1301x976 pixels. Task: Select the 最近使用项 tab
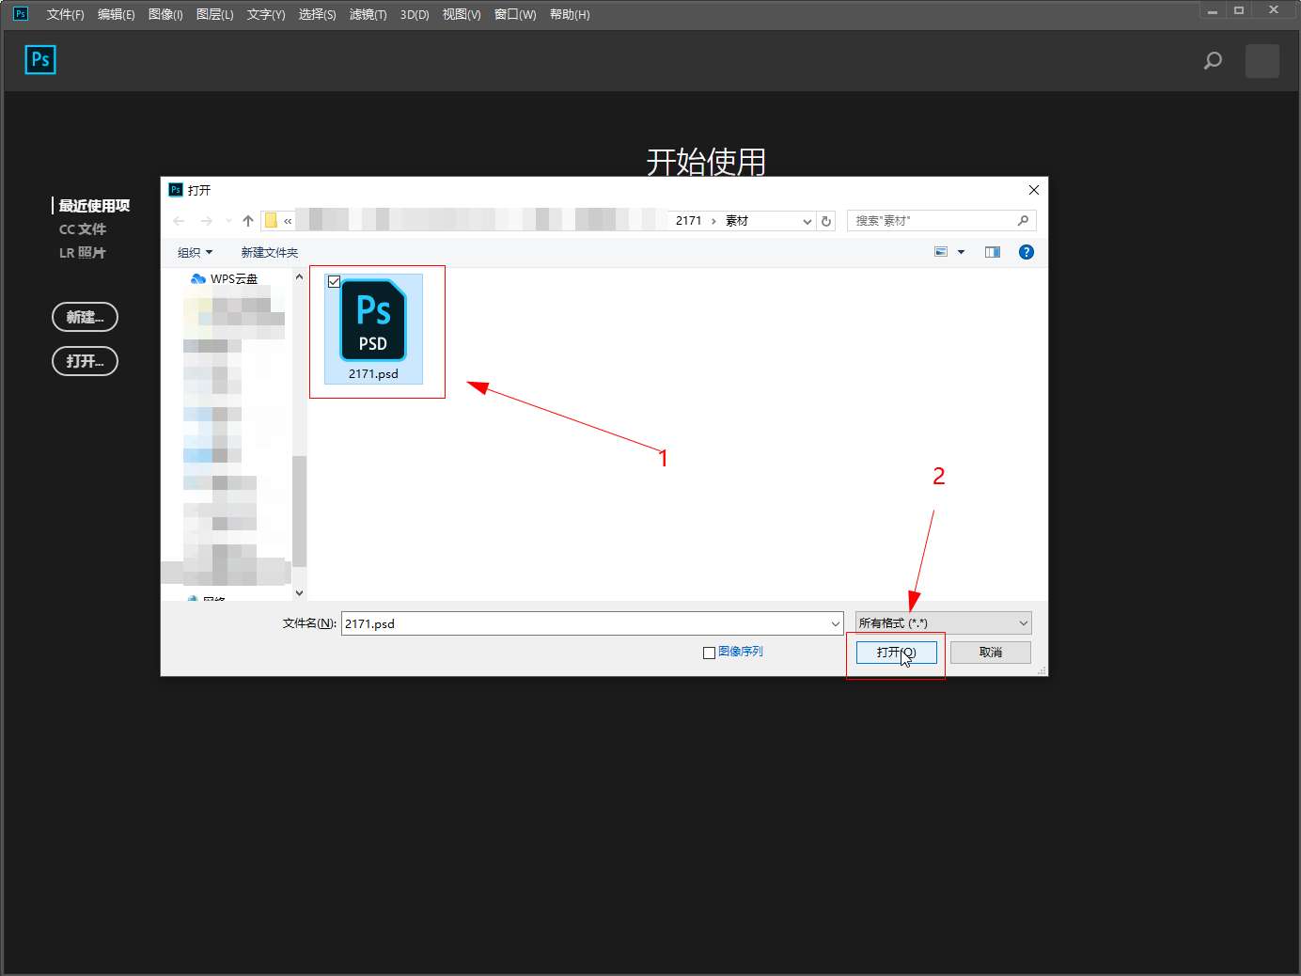pyautogui.click(x=94, y=205)
